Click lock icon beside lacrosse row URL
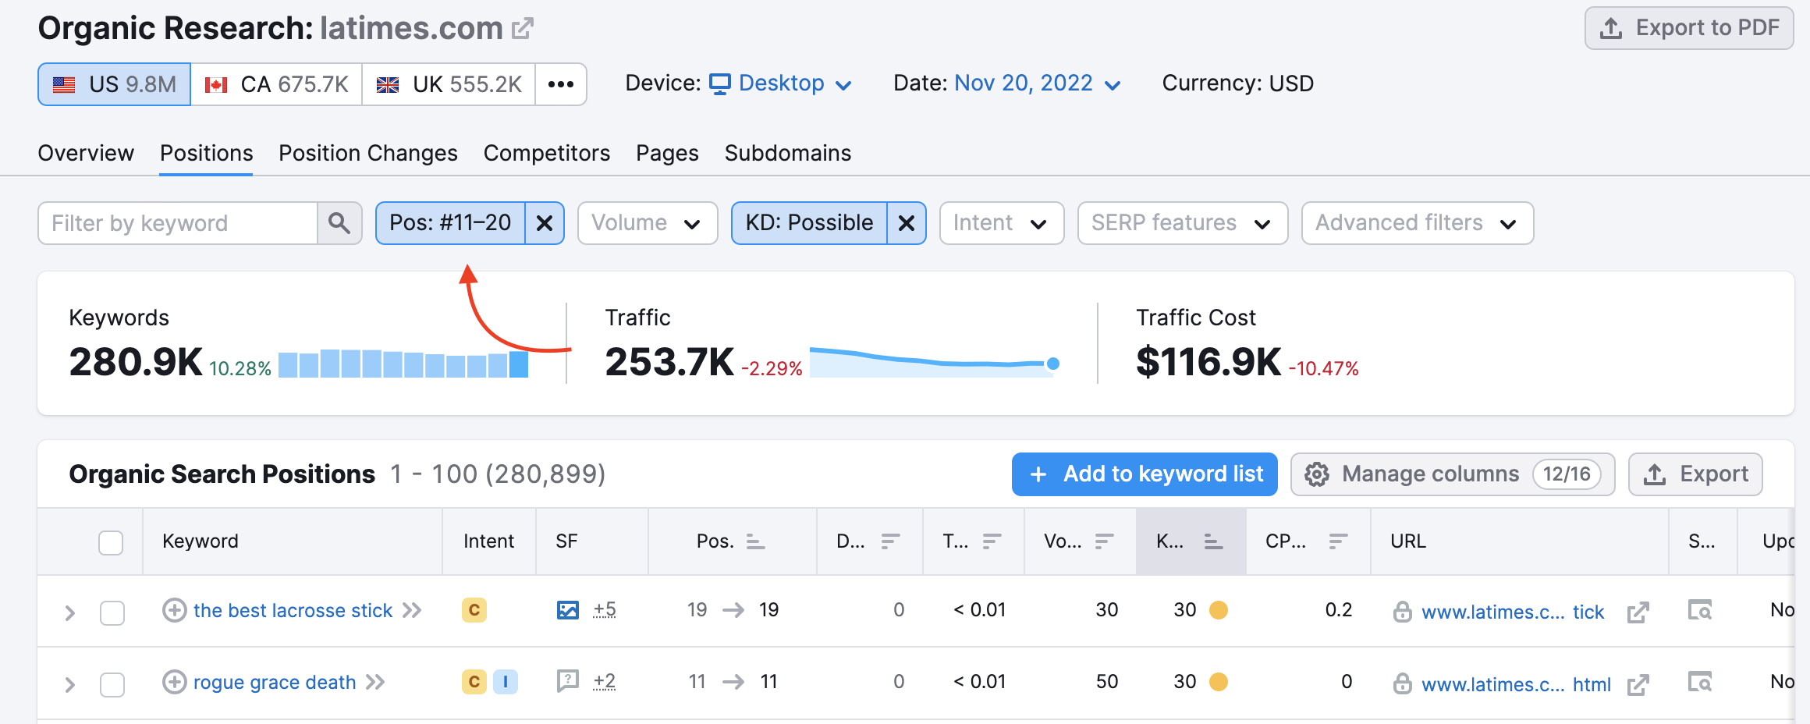This screenshot has width=1810, height=724. coord(1402,612)
